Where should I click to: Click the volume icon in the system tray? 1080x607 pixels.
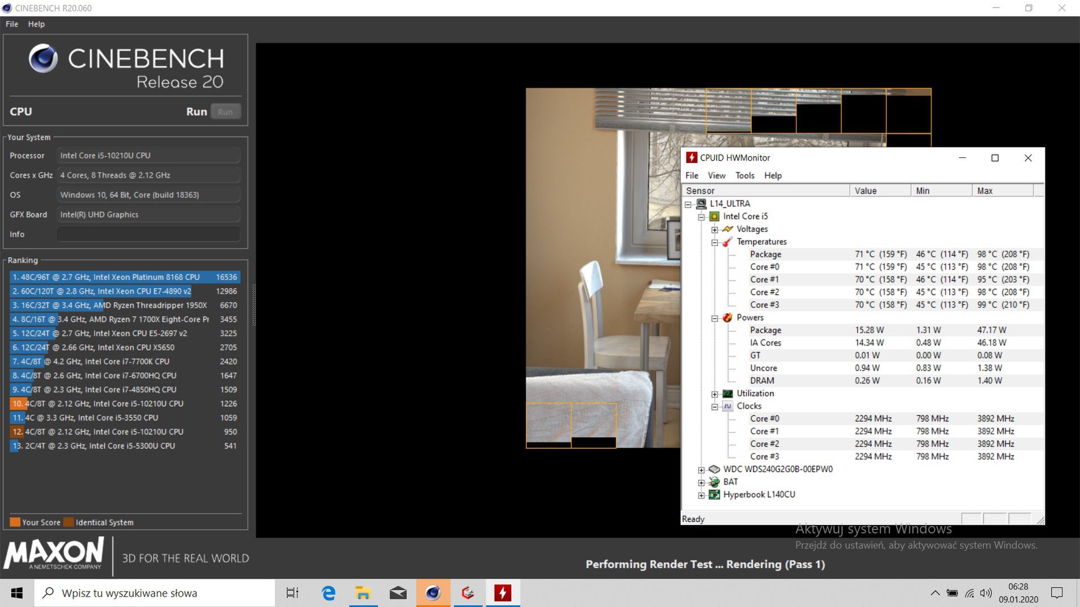(985, 593)
